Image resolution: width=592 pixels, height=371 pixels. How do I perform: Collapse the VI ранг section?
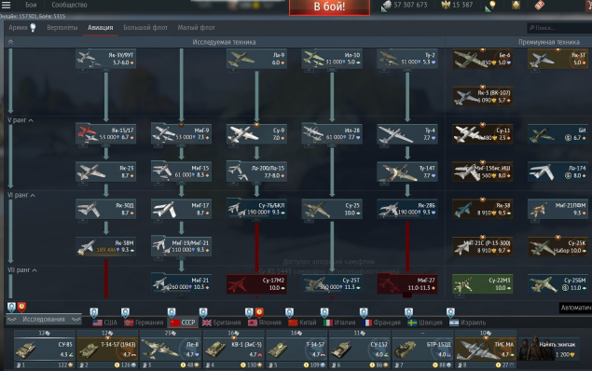33,196
